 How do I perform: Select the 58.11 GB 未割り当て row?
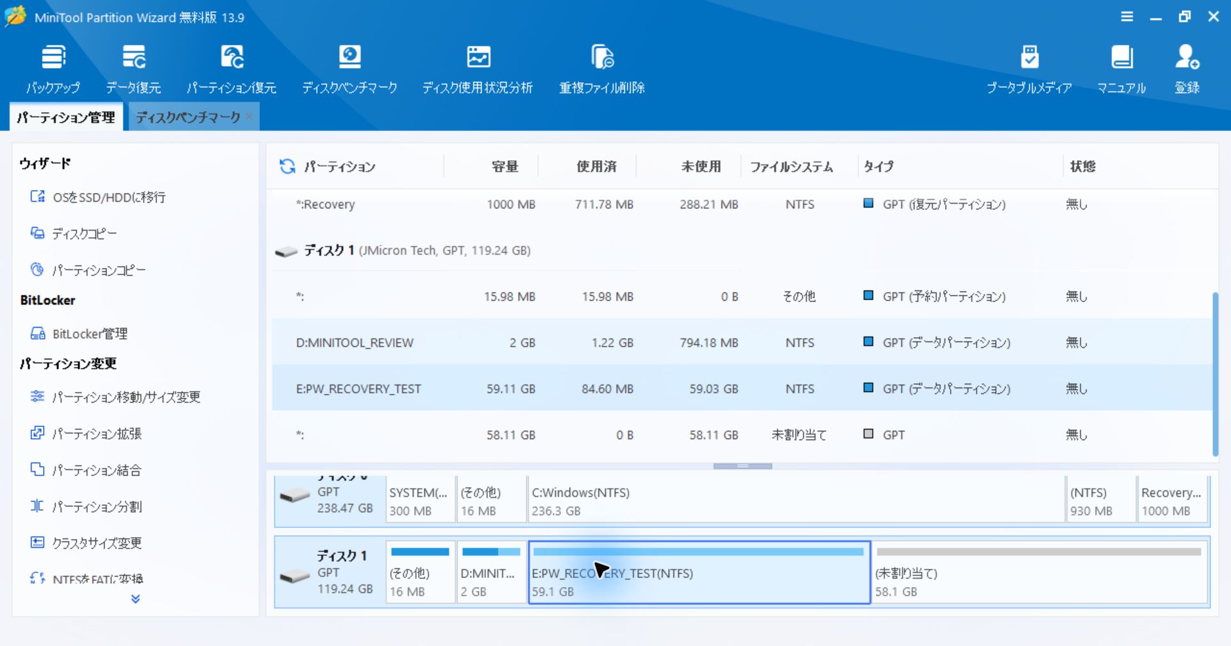[742, 435]
